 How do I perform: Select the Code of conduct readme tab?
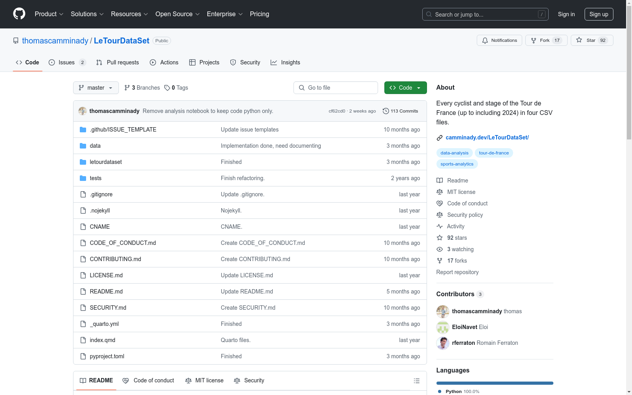click(148, 380)
